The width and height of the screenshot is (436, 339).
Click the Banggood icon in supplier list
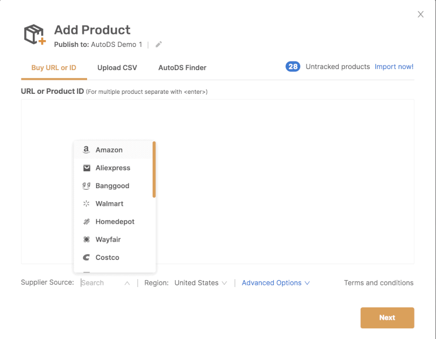[x=86, y=186]
